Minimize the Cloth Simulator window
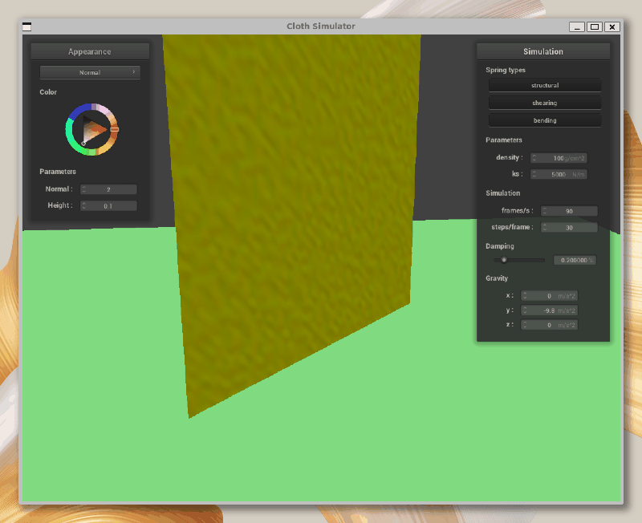The image size is (642, 523). point(576,26)
